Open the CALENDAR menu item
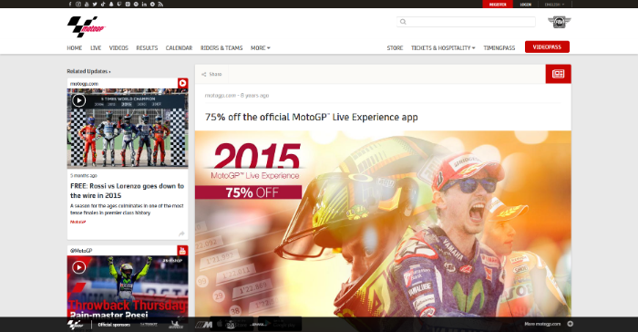The image size is (638, 332). (179, 48)
